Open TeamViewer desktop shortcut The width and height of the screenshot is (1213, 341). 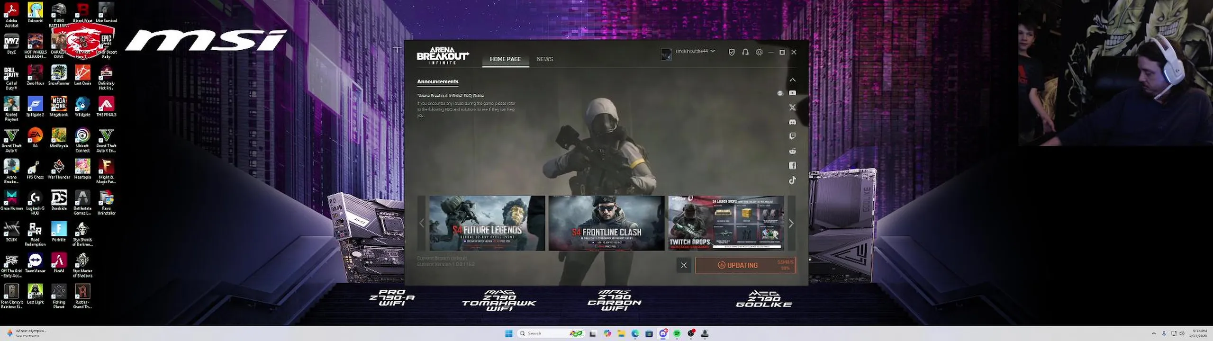click(35, 263)
